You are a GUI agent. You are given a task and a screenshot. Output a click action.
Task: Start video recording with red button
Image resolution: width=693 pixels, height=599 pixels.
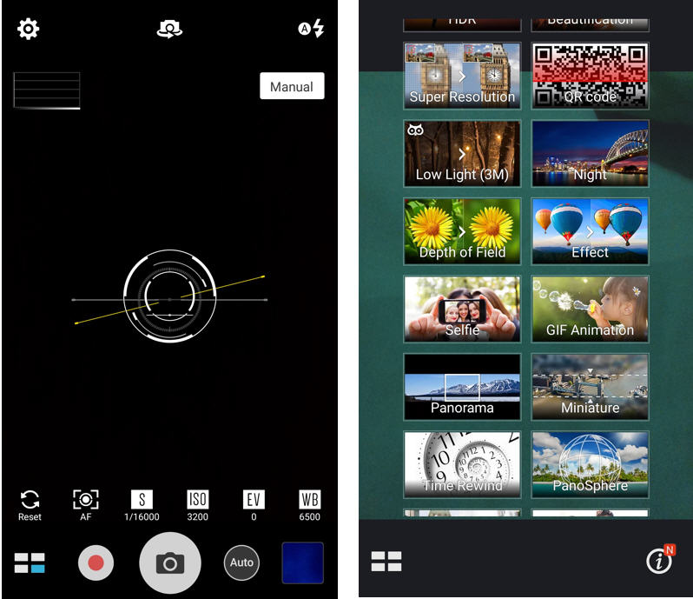click(96, 562)
